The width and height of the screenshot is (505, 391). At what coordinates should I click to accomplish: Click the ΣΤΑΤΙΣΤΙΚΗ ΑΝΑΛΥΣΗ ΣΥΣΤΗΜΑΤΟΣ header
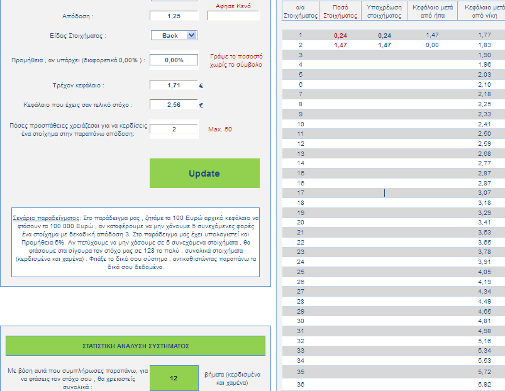(x=136, y=346)
